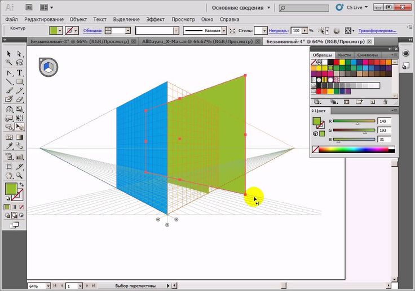The height and width of the screenshot is (291, 415).
Task: Select the Gradient tool in toolbox
Action: tap(19, 137)
